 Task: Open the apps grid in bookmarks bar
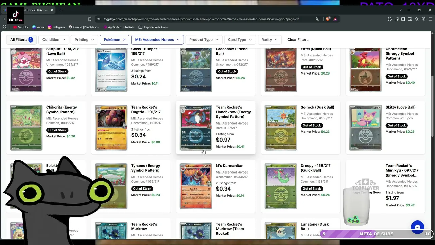tap(4, 27)
